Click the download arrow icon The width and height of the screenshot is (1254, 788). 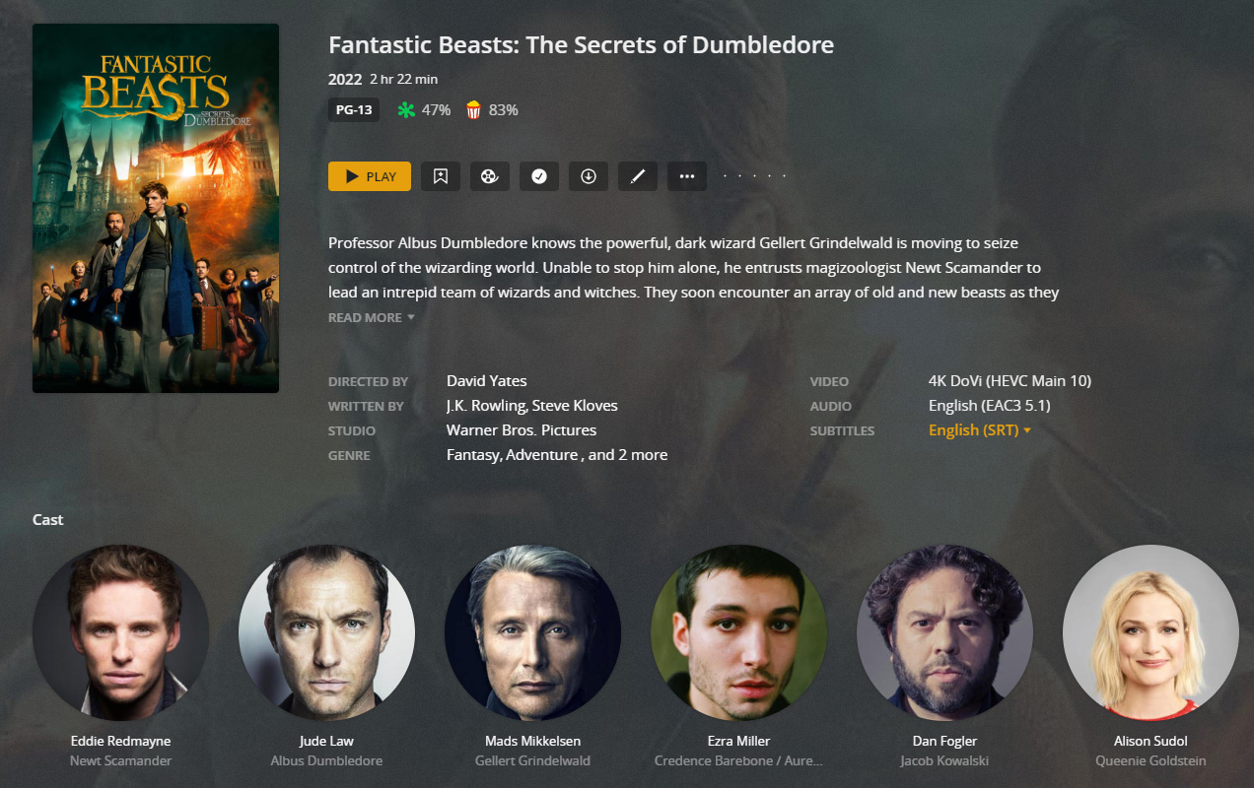tap(589, 176)
